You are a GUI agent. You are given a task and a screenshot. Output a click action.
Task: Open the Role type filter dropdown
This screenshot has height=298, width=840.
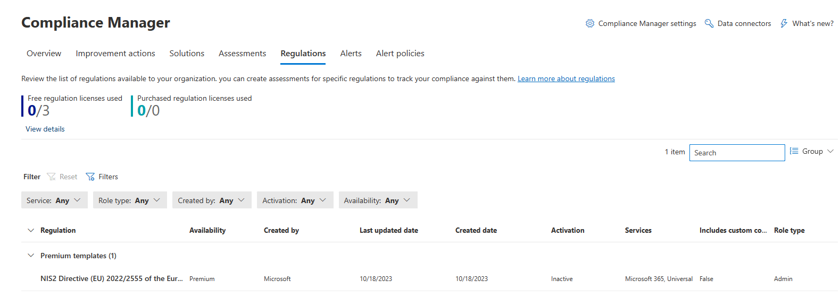130,200
